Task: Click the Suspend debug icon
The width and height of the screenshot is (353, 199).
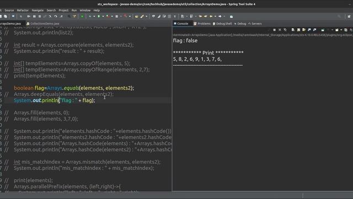Action: coord(34,16)
